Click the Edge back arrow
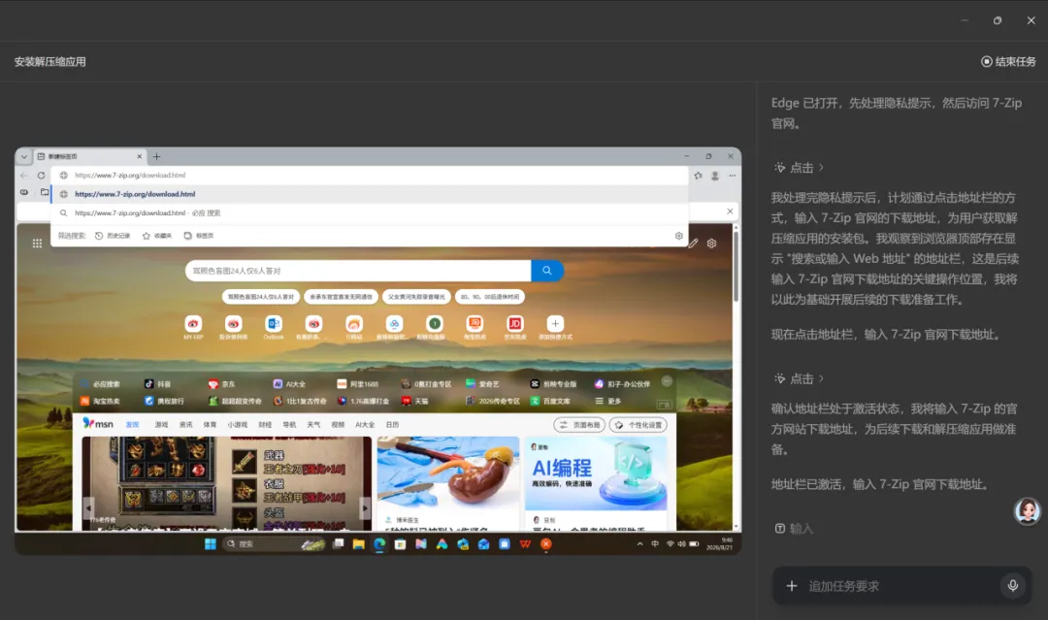Screen dimensions: 1048x620 coord(24,175)
